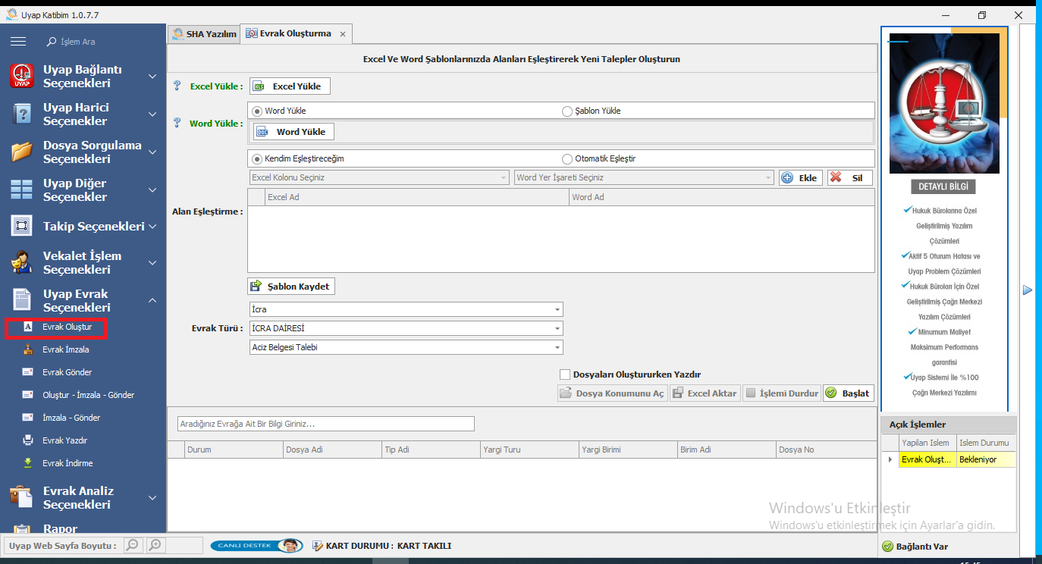The image size is (1042, 564).
Task: Open the Aciz Belgesi Talebi dropdown
Action: click(x=406, y=347)
